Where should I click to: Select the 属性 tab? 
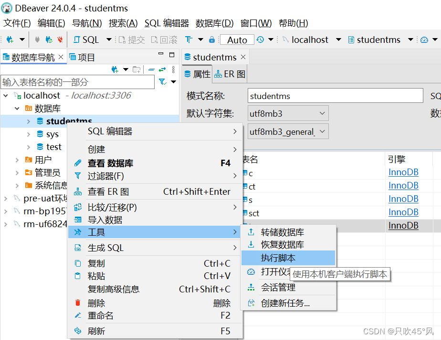point(198,74)
